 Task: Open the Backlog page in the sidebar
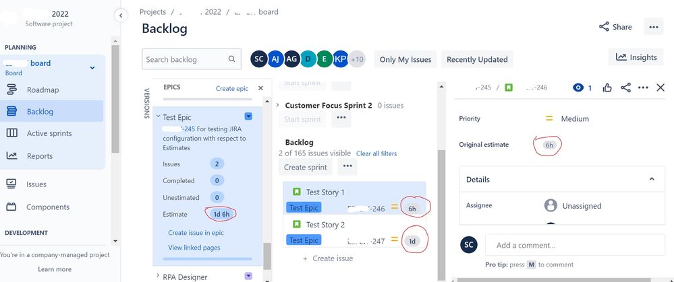pyautogui.click(x=51, y=112)
